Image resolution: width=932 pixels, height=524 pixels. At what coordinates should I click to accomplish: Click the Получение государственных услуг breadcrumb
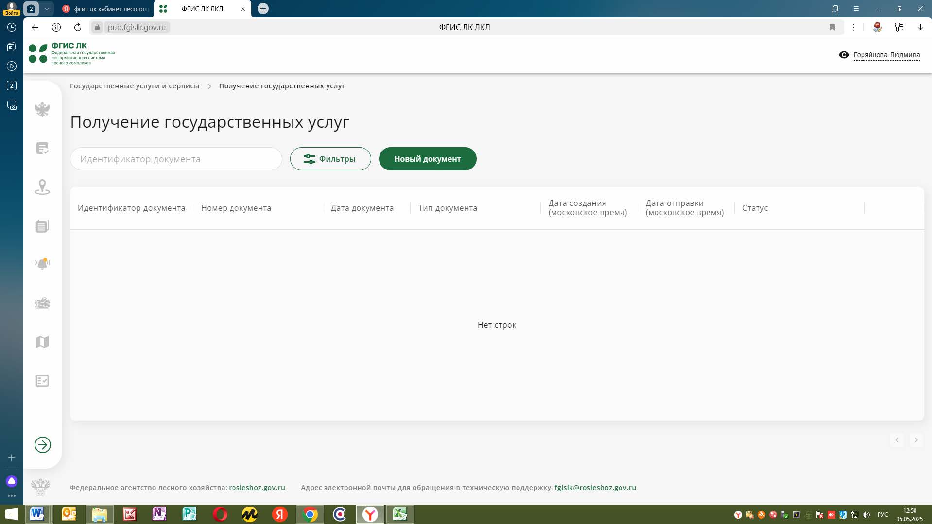(x=282, y=86)
